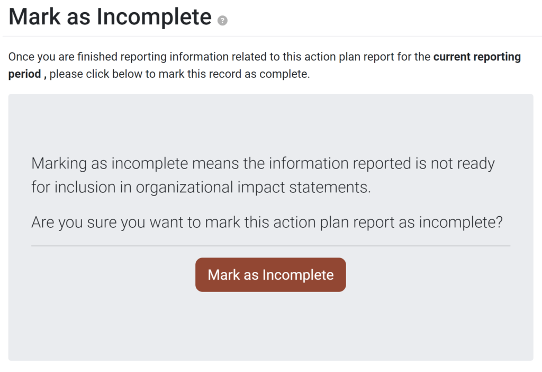Click the divider line above the button
542x372 pixels.
coord(270,246)
